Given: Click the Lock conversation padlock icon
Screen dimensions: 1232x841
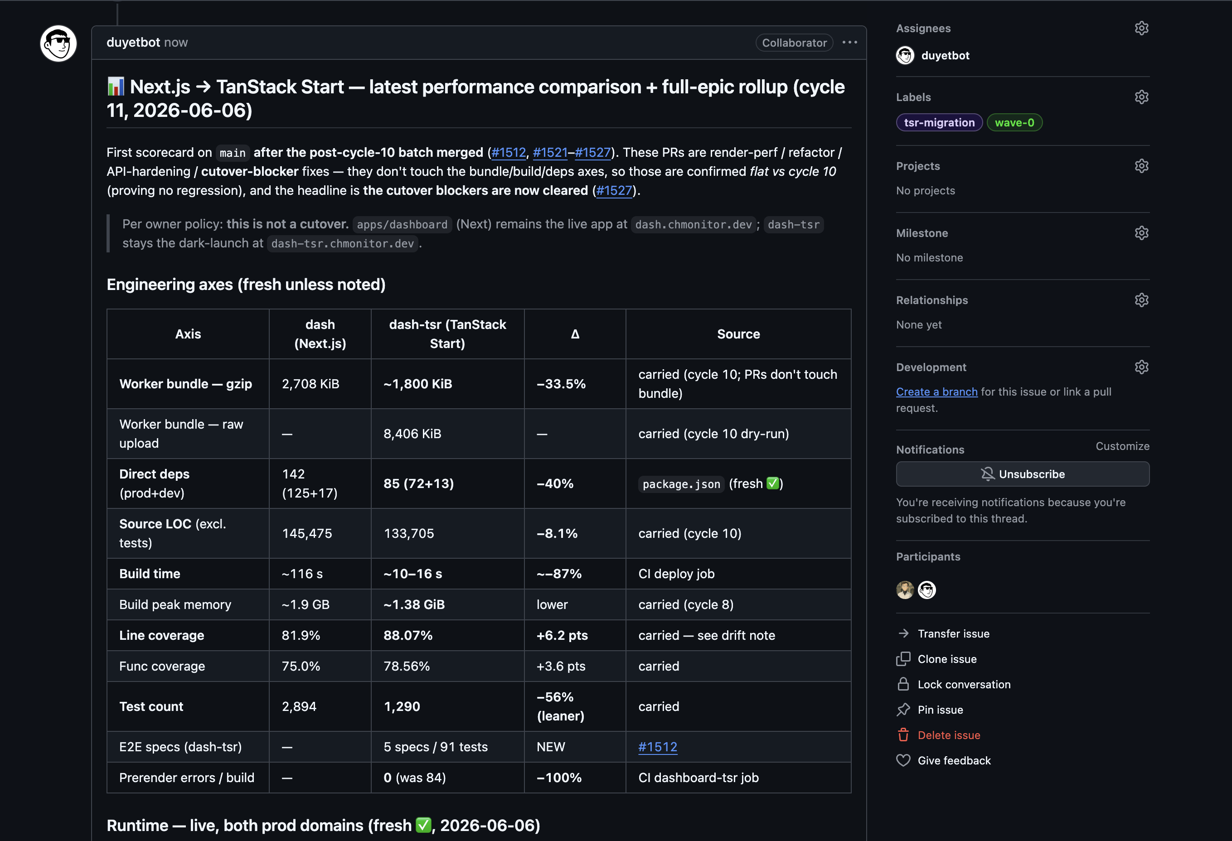Looking at the screenshot, I should point(903,685).
